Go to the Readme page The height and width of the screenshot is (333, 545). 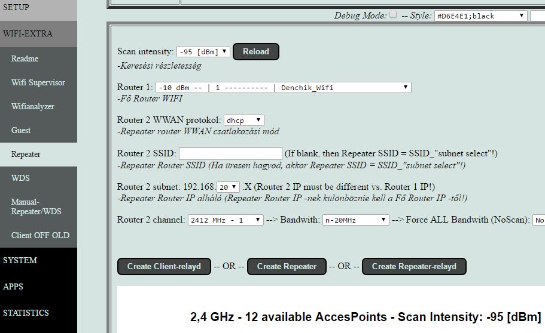click(38, 58)
